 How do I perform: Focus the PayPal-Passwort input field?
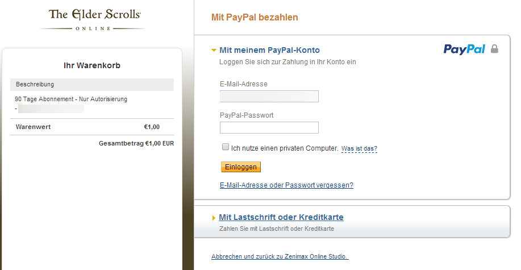point(269,128)
